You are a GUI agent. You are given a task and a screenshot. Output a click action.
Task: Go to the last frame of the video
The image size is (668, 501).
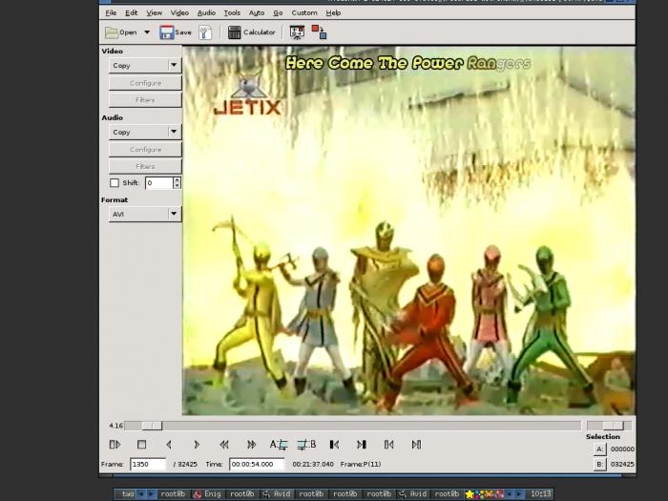point(416,445)
